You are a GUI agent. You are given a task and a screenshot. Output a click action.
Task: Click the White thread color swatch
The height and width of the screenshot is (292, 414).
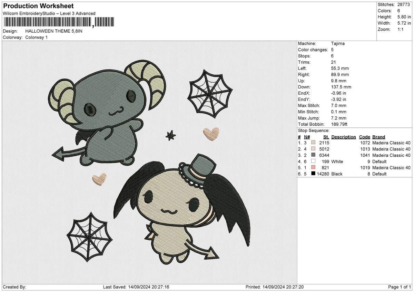click(313, 161)
